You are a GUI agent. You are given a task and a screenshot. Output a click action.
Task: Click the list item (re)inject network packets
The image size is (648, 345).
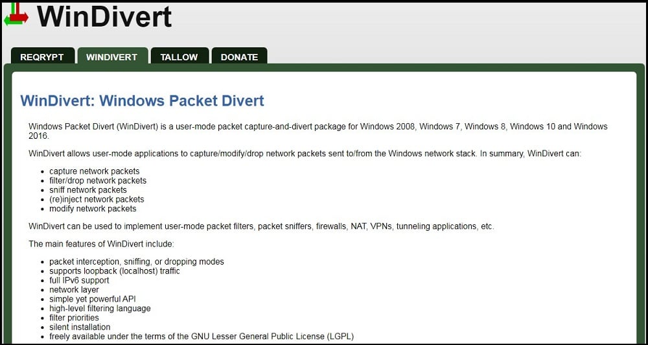click(x=97, y=199)
